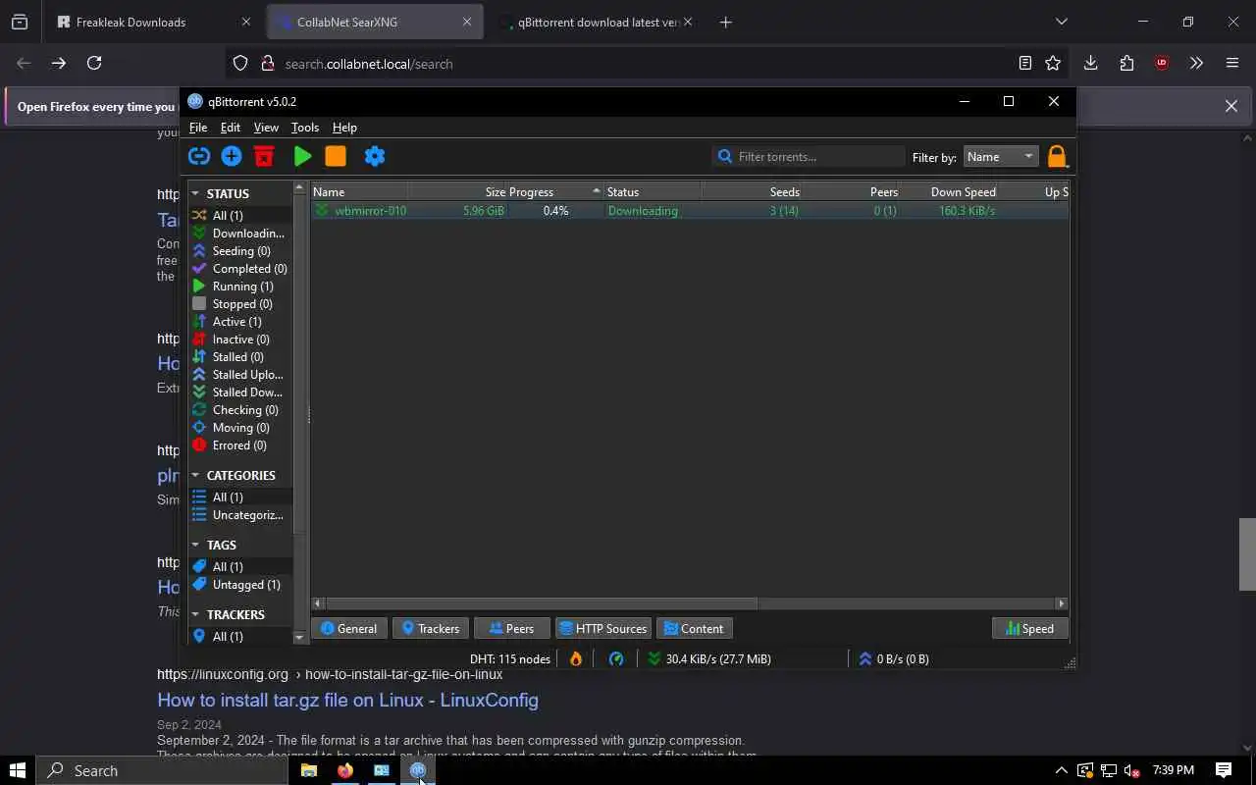Collapse the TRACKERS sidebar section
The width and height of the screenshot is (1256, 785).
tap(195, 615)
